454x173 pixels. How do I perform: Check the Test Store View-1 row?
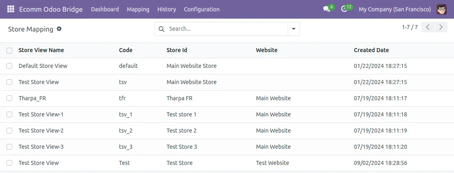(x=9, y=114)
